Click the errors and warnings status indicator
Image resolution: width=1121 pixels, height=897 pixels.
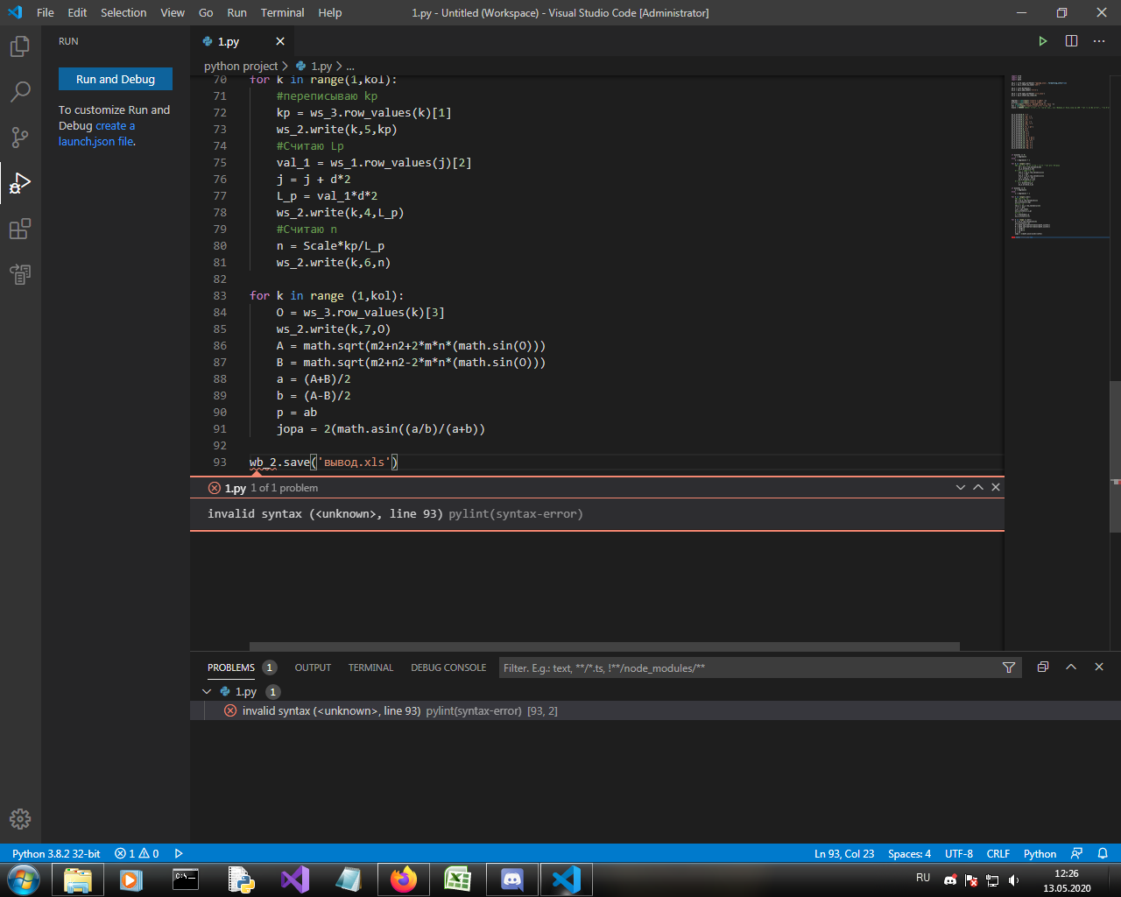click(137, 853)
